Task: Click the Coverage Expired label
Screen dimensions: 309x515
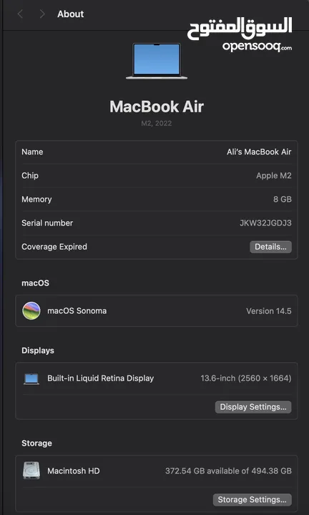Action: pos(54,247)
